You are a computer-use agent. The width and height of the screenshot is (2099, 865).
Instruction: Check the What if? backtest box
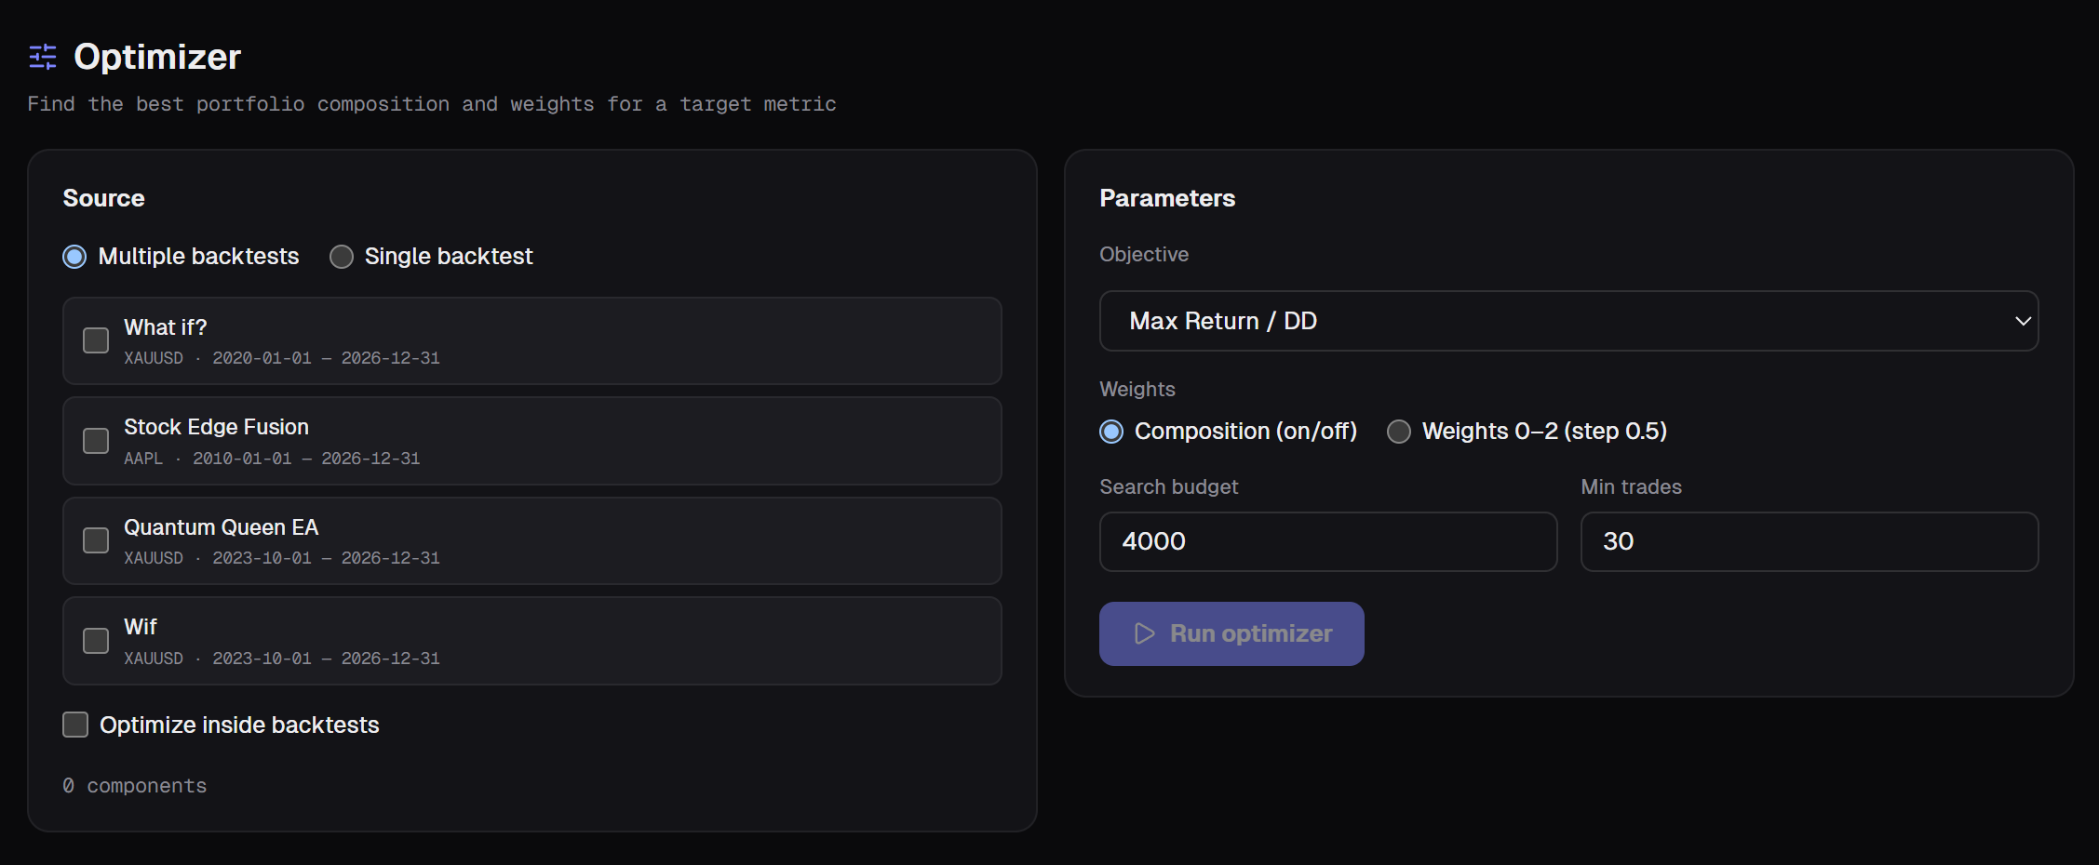[96, 340]
